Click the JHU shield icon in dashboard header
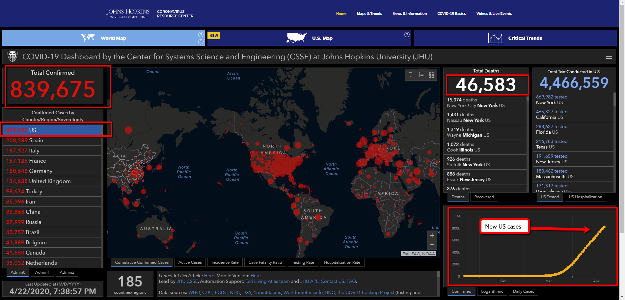Screen dimensions: 625x300 (x=13, y=57)
